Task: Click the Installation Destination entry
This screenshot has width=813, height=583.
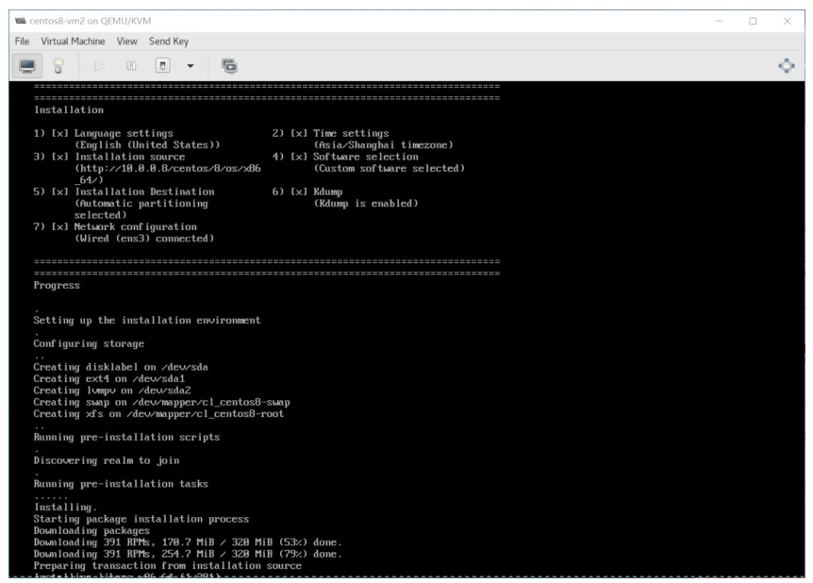Action: click(144, 192)
